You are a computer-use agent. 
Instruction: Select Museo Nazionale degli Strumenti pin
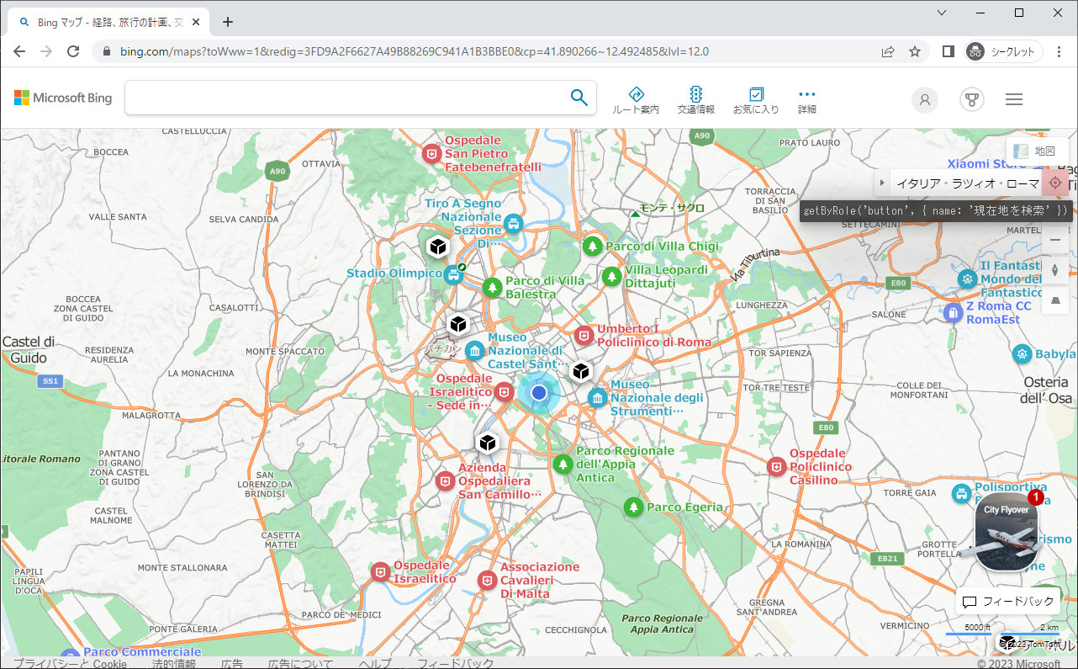click(598, 397)
